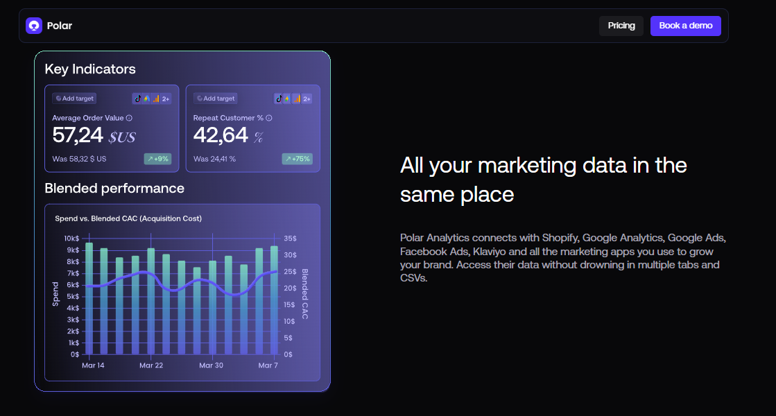
Task: Click the 2+ badge on Average Order Value card
Action: click(166, 99)
